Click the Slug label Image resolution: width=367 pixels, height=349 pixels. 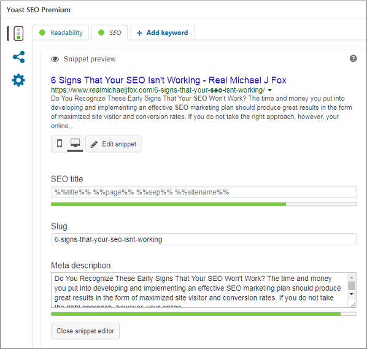[x=59, y=226]
